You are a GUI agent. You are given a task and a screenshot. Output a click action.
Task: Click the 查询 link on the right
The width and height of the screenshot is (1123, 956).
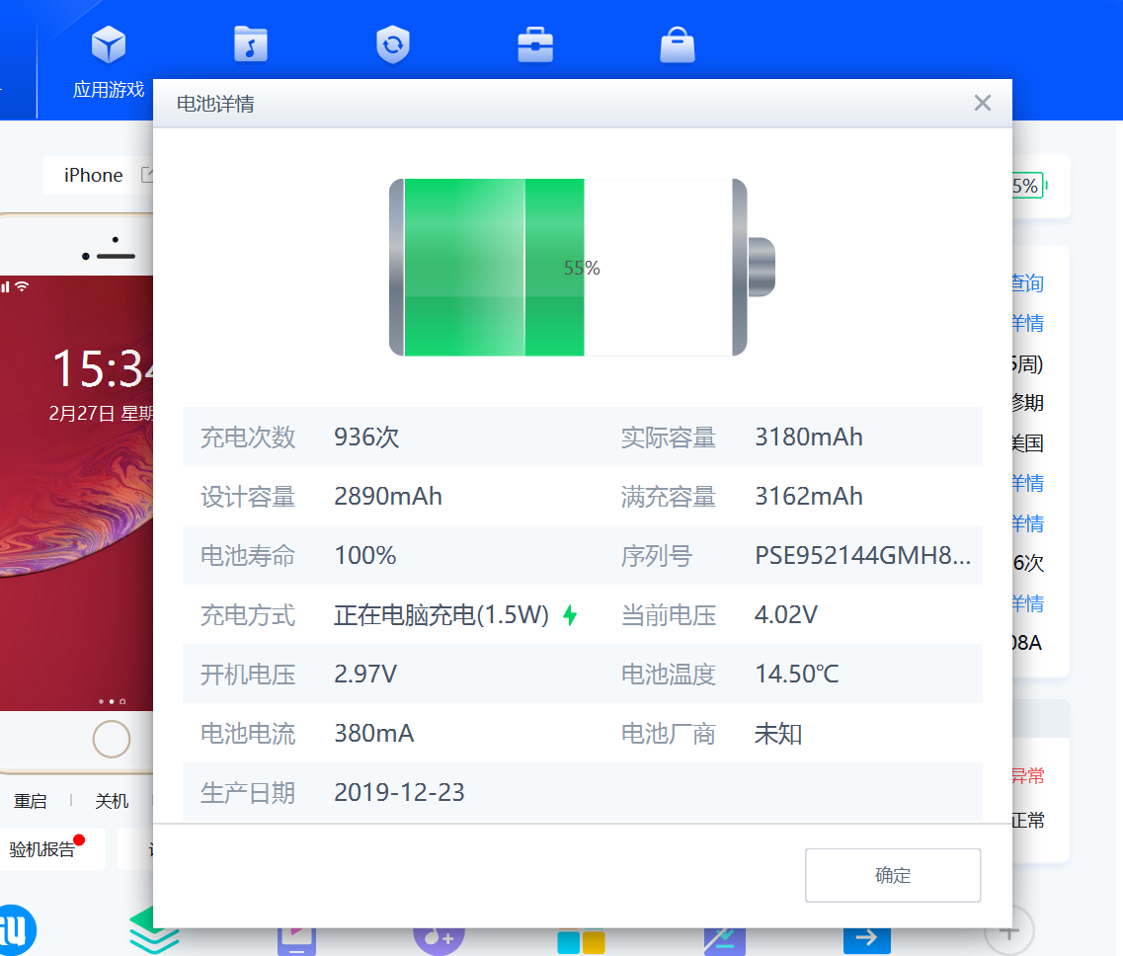click(x=1027, y=283)
